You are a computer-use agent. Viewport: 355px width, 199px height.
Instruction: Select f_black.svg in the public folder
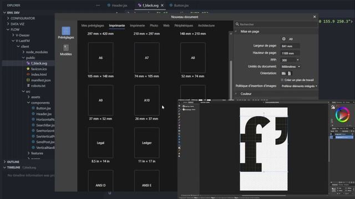[x=39, y=64]
